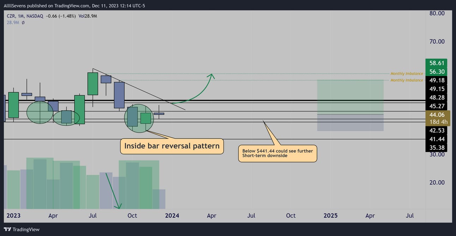The width and height of the screenshot is (456, 236).
Task: Select the 49.18 price level label
Action: 437,80
